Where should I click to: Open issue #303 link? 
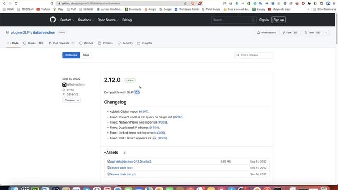[162, 122]
